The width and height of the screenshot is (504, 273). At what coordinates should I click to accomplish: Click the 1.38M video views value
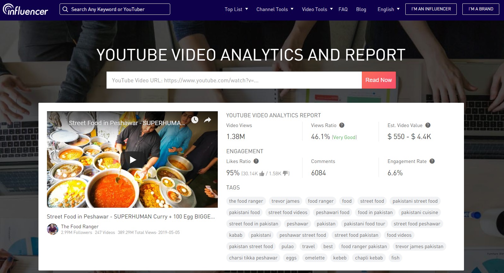point(235,136)
